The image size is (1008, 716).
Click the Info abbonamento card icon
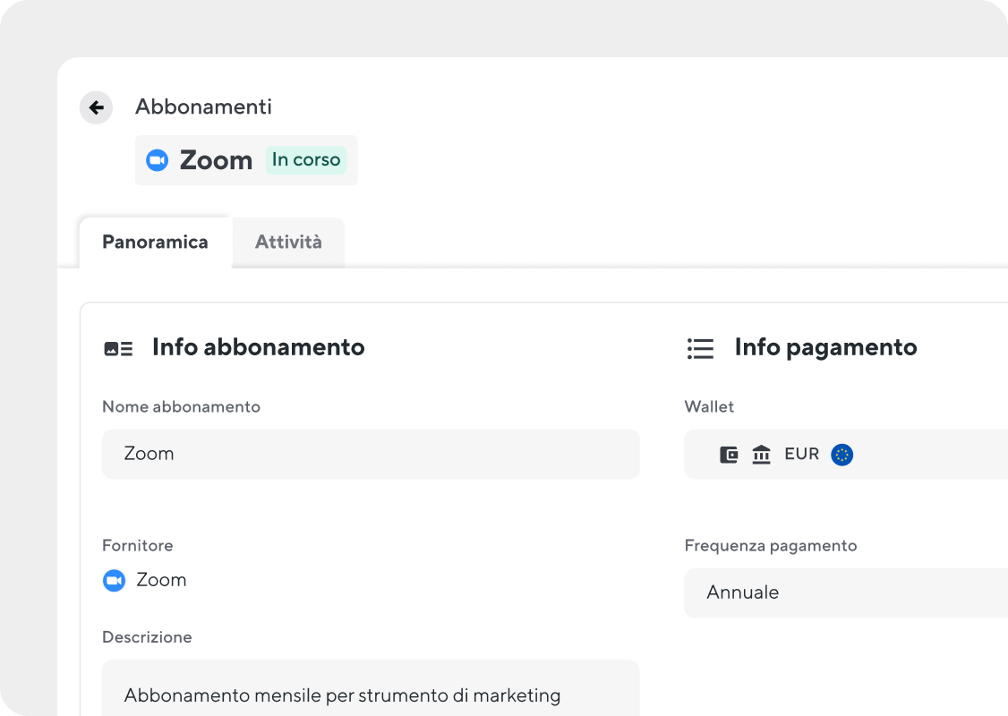tap(118, 348)
